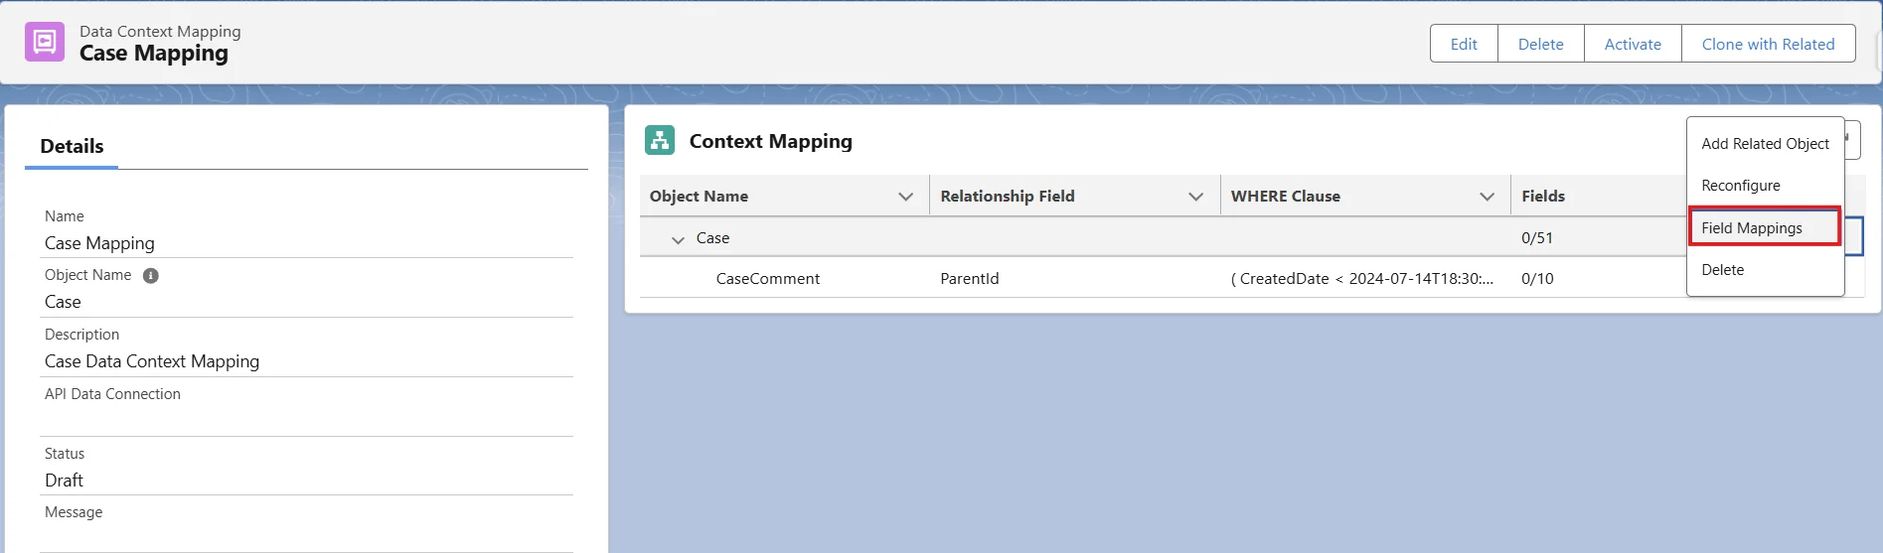This screenshot has width=1883, height=553.
Task: Choose Add Related Object from the menu
Action: 1765,144
